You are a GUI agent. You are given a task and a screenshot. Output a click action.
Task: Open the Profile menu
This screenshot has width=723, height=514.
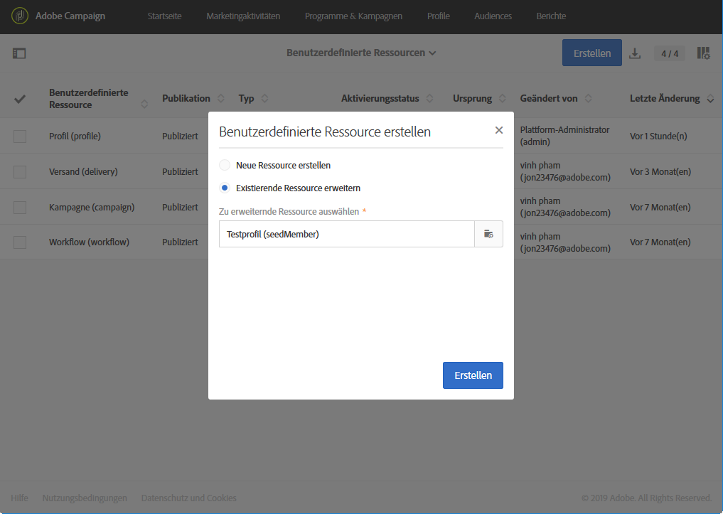point(439,16)
